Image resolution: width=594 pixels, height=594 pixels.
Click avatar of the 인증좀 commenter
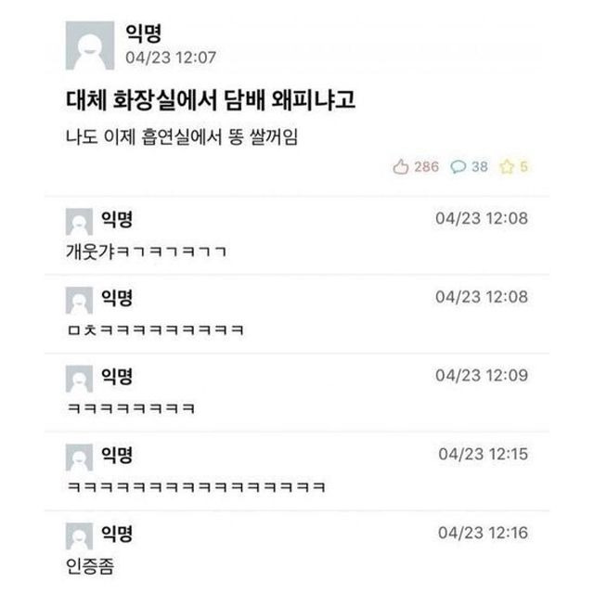(79, 536)
